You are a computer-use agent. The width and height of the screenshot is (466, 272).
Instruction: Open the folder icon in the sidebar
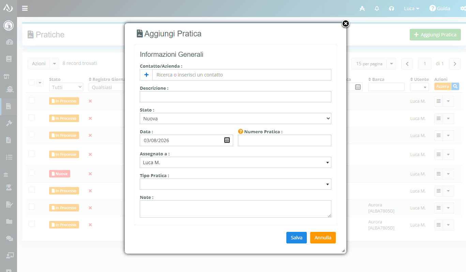coord(9,221)
